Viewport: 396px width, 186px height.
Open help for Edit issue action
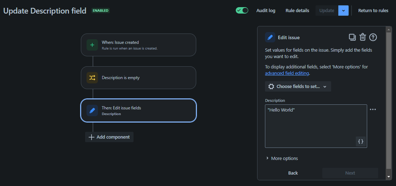click(373, 37)
